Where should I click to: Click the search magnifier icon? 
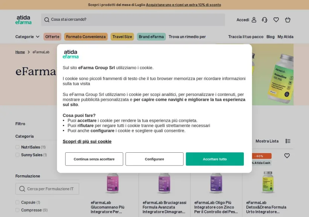[x=47, y=20]
